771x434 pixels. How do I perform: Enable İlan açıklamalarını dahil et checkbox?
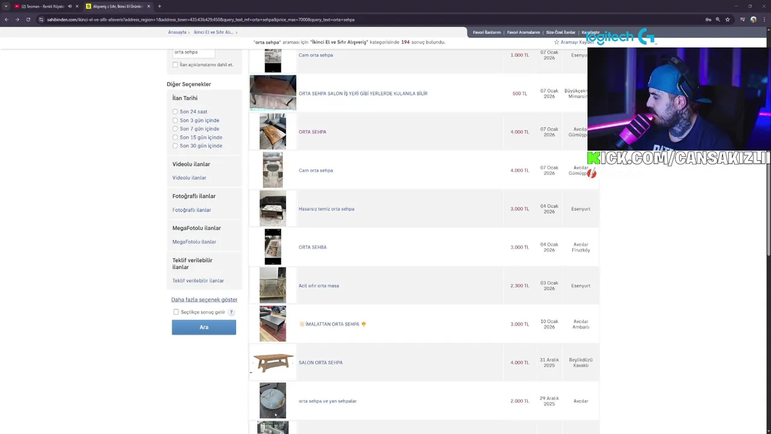tap(175, 64)
